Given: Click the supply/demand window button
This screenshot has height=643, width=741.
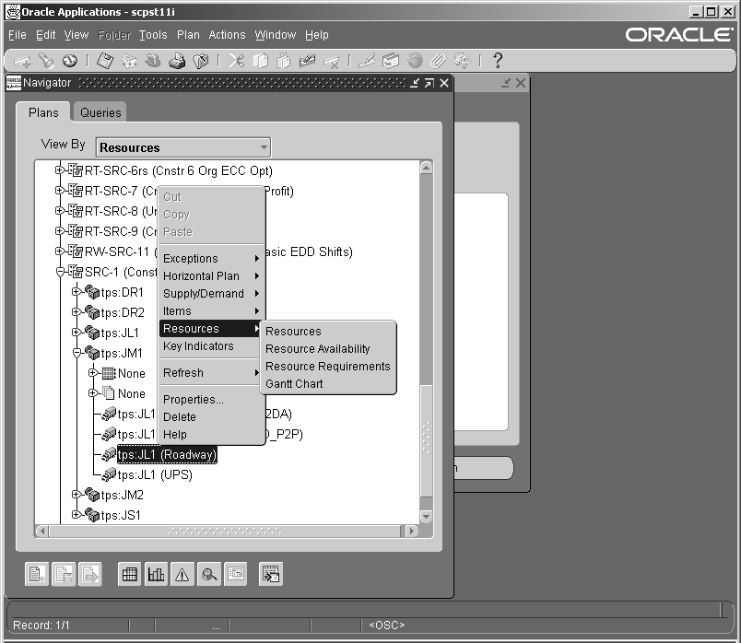Looking at the screenshot, I should pos(271,574).
